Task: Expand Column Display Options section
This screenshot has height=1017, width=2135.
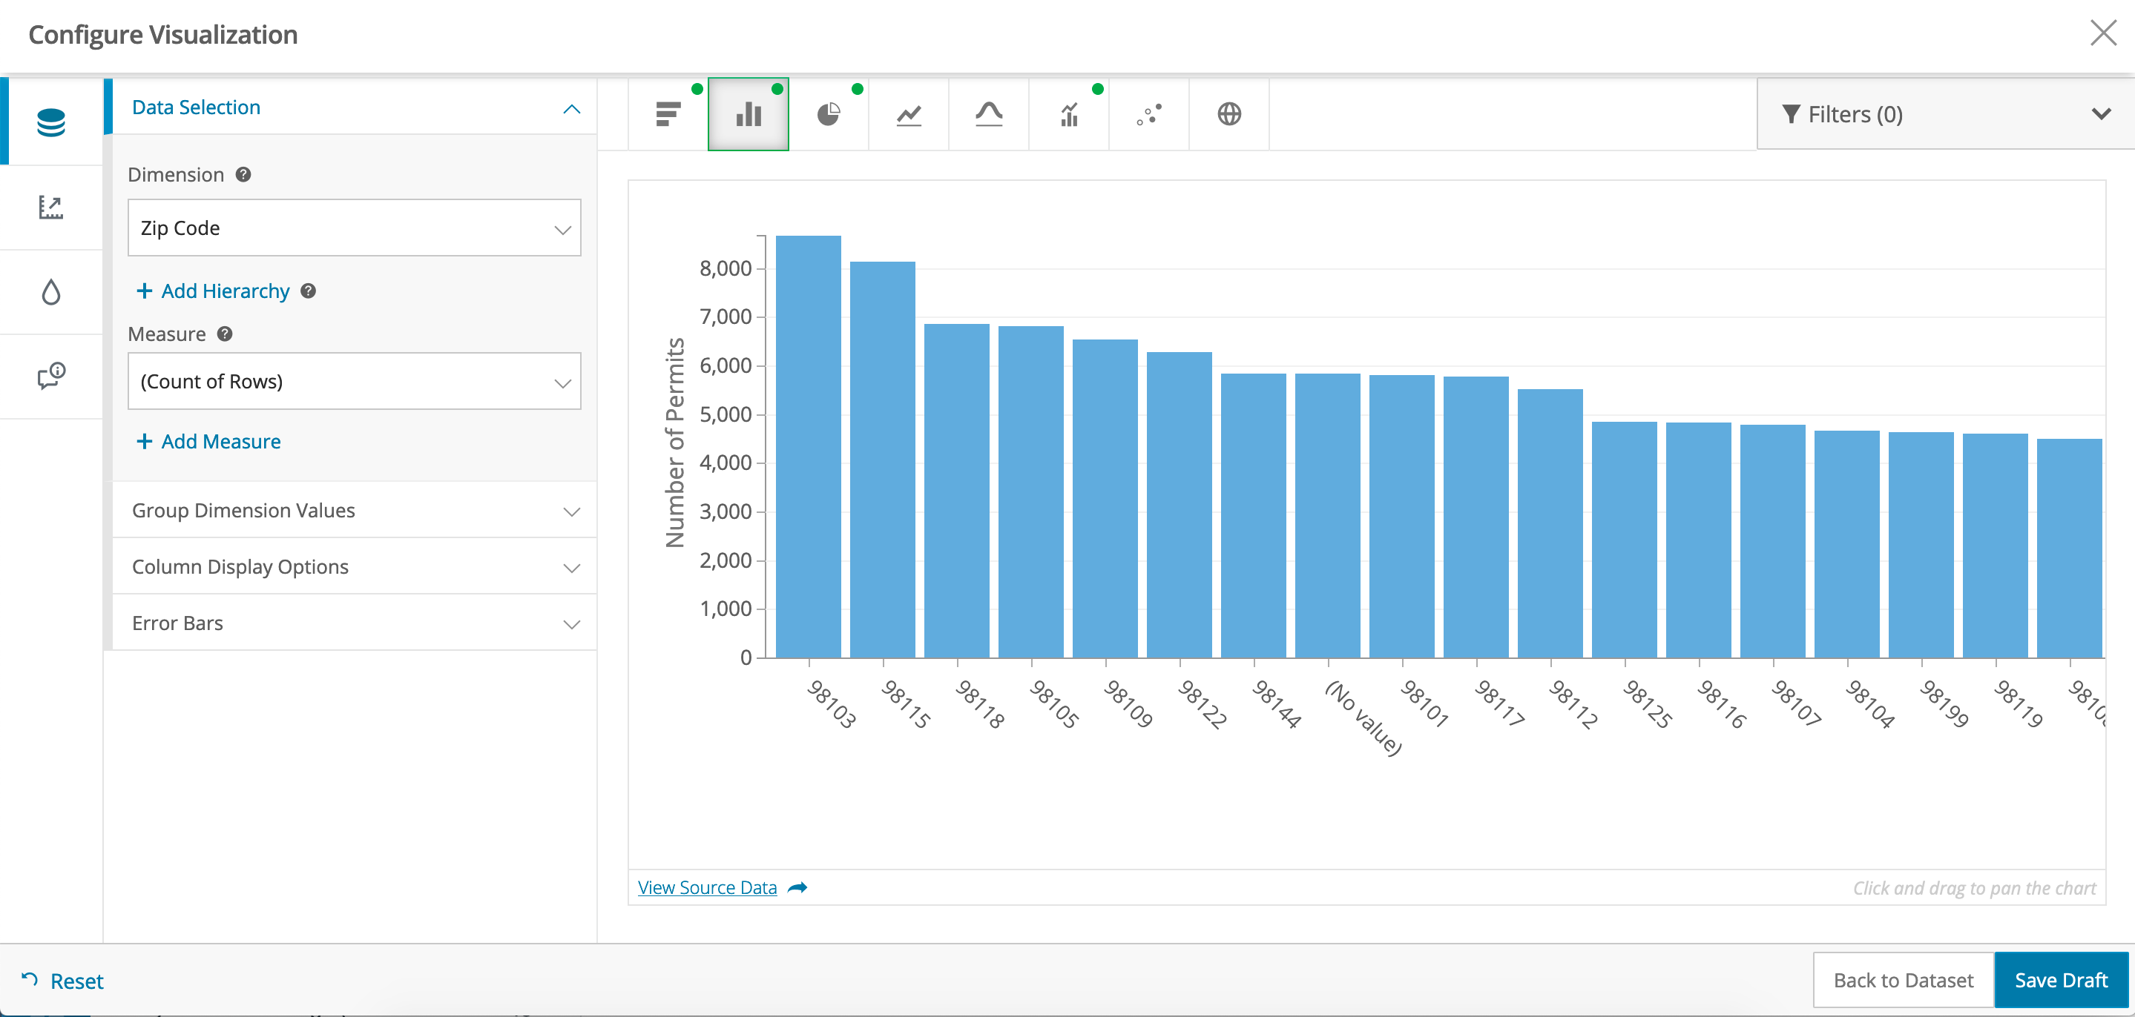Action: pyautogui.click(x=354, y=566)
